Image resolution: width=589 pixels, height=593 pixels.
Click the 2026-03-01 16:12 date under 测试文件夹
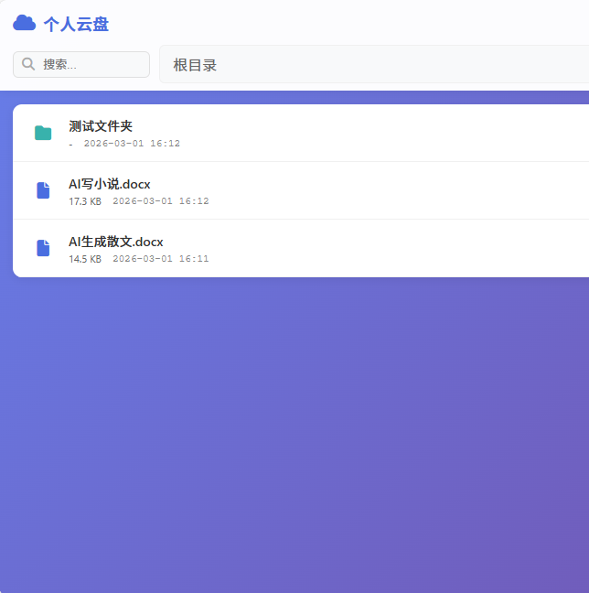click(132, 144)
